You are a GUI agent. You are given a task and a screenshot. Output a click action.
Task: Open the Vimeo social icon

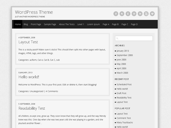(152, 14)
